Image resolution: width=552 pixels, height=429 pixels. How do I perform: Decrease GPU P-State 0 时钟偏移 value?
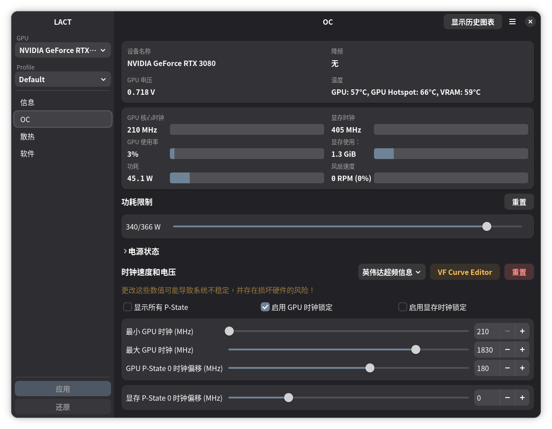pos(507,368)
